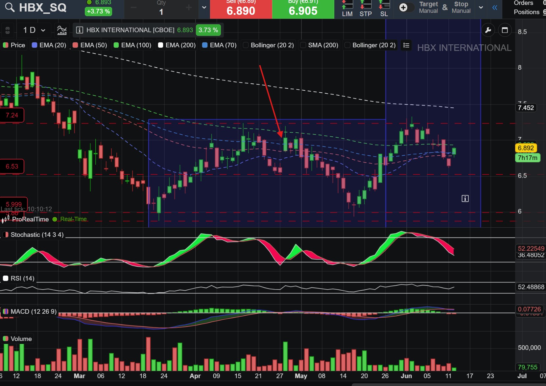546x386 pixels.
Task: Click the 52.22549 Stochastic value
Action: point(531,248)
